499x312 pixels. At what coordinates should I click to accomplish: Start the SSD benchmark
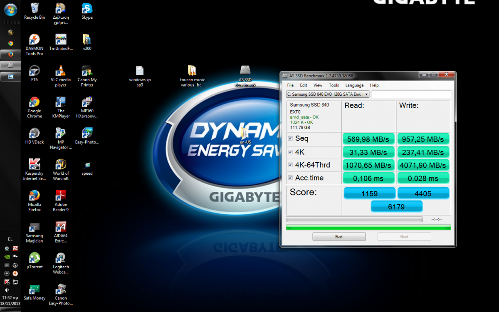click(339, 237)
